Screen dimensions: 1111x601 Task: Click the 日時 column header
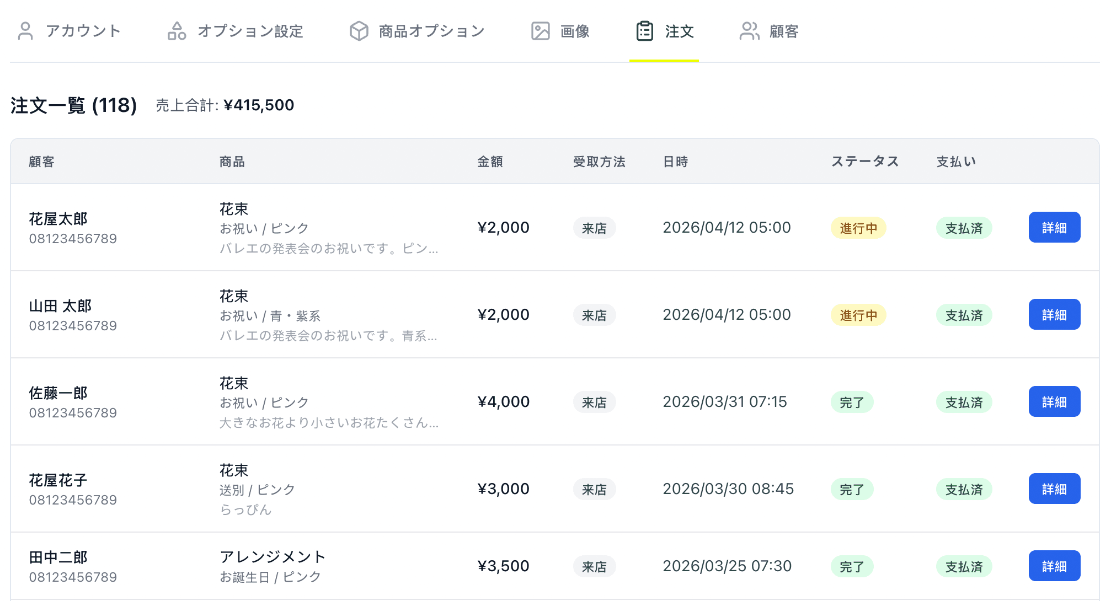(676, 161)
